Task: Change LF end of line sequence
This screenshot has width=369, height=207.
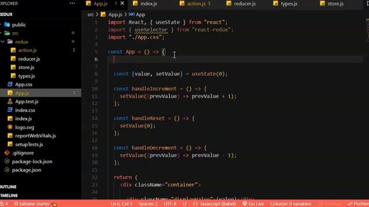Action: click(184, 204)
